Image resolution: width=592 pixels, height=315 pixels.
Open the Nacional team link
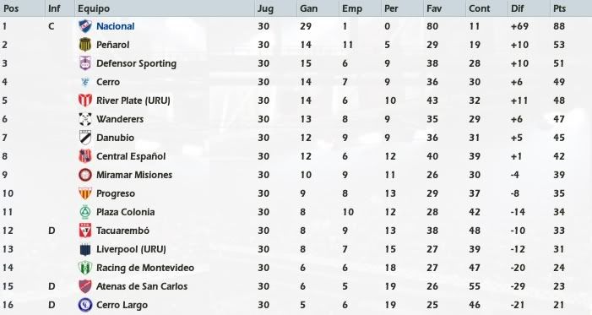coord(115,26)
